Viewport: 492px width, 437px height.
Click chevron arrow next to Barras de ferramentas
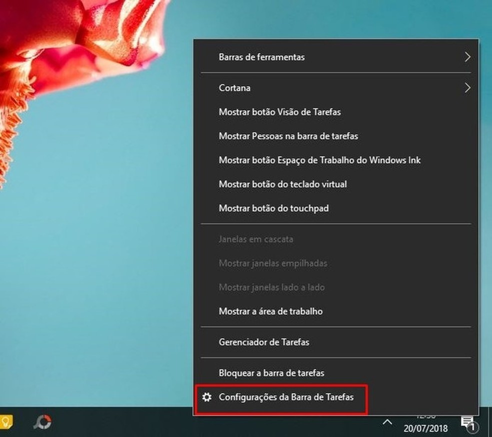pos(467,57)
